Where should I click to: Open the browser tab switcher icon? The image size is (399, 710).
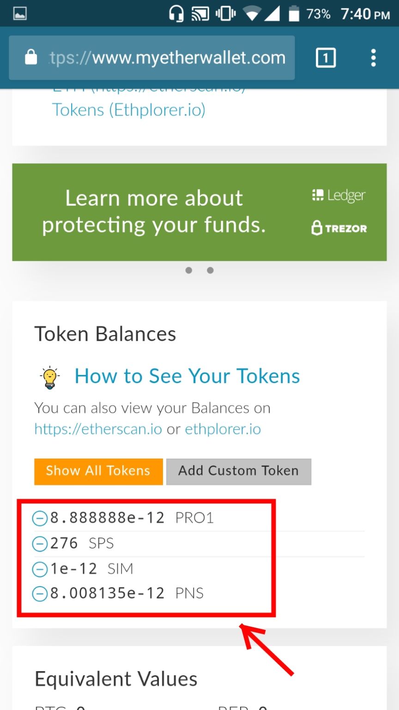click(326, 58)
